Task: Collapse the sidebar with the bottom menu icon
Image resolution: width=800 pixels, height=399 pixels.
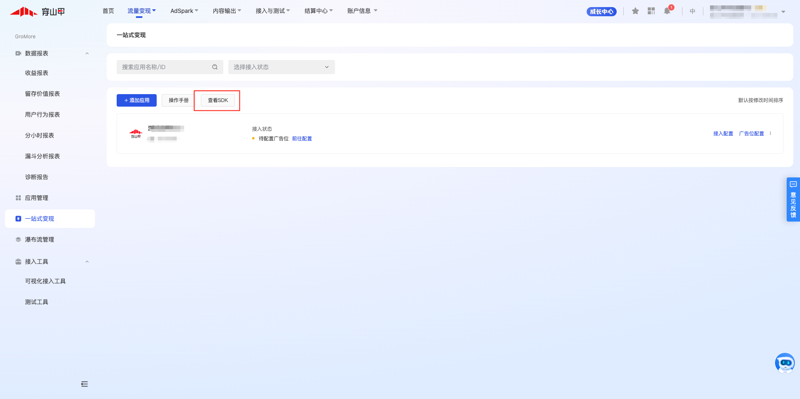Action: click(85, 384)
